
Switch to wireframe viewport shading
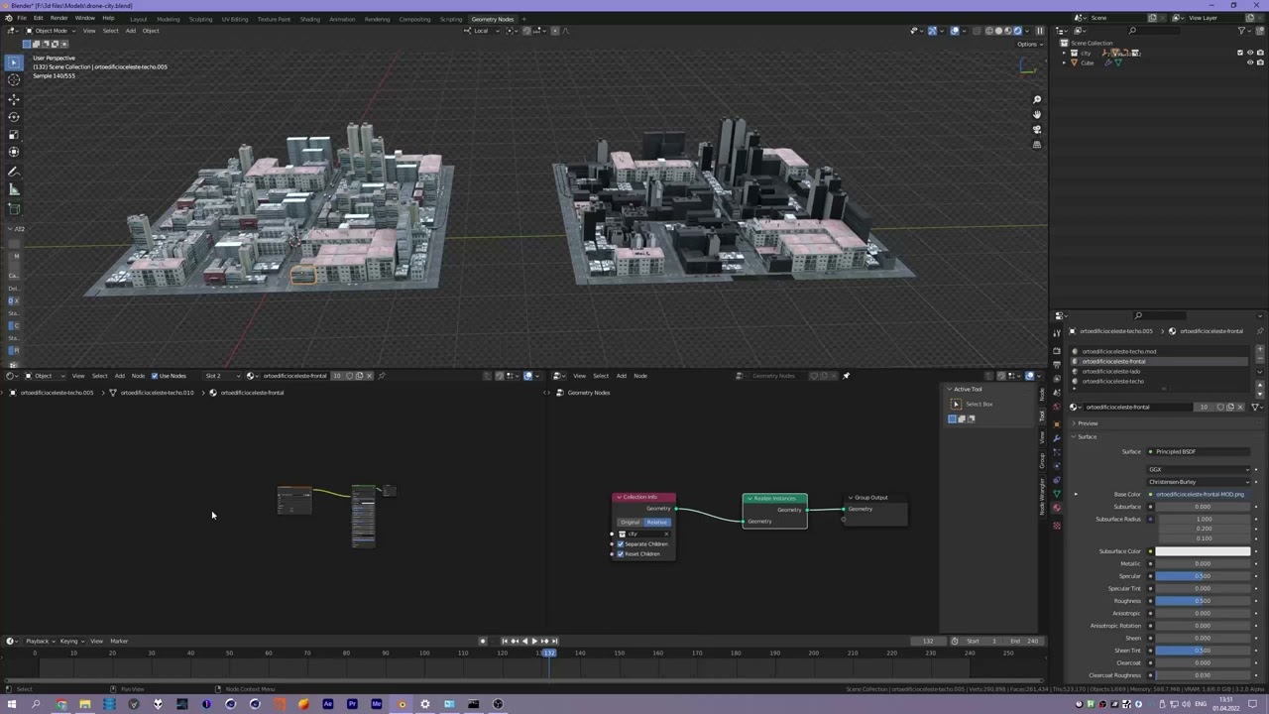click(x=988, y=31)
